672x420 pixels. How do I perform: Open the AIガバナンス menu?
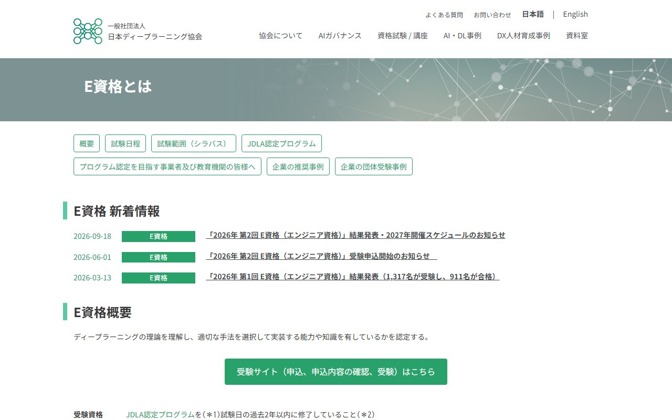340,36
